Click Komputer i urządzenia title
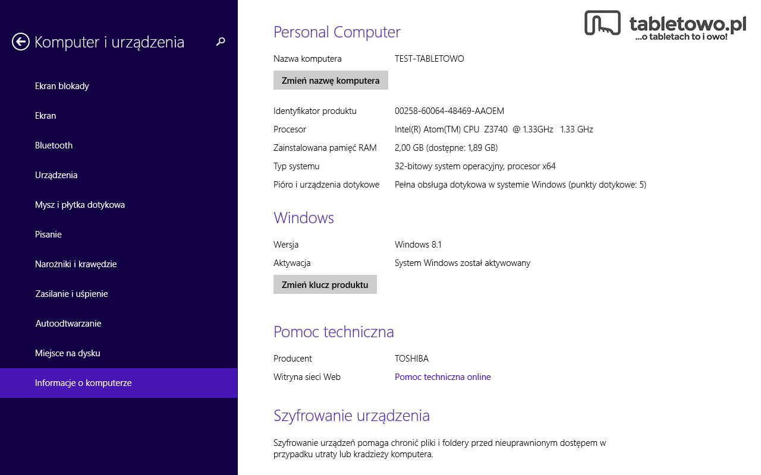761x475 pixels. [x=109, y=42]
